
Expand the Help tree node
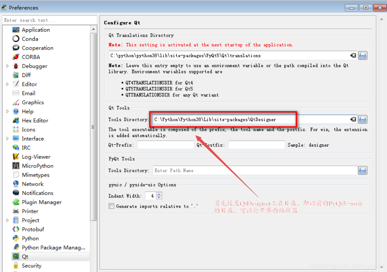(x=8, y=112)
